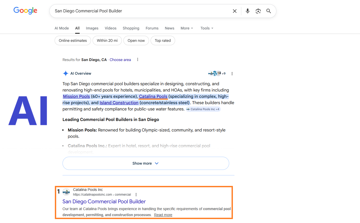Image resolution: width=360 pixels, height=223 pixels.
Task: Click the Choose area link
Action: coord(120,60)
